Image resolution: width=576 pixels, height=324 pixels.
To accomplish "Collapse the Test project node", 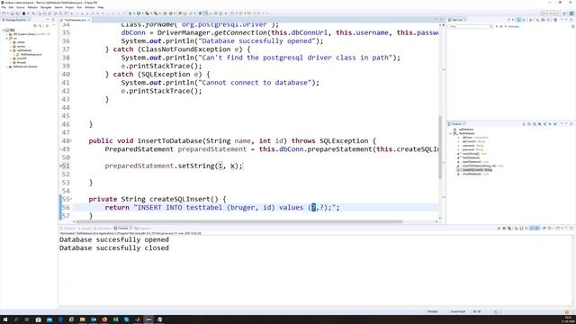I will 3,30.
